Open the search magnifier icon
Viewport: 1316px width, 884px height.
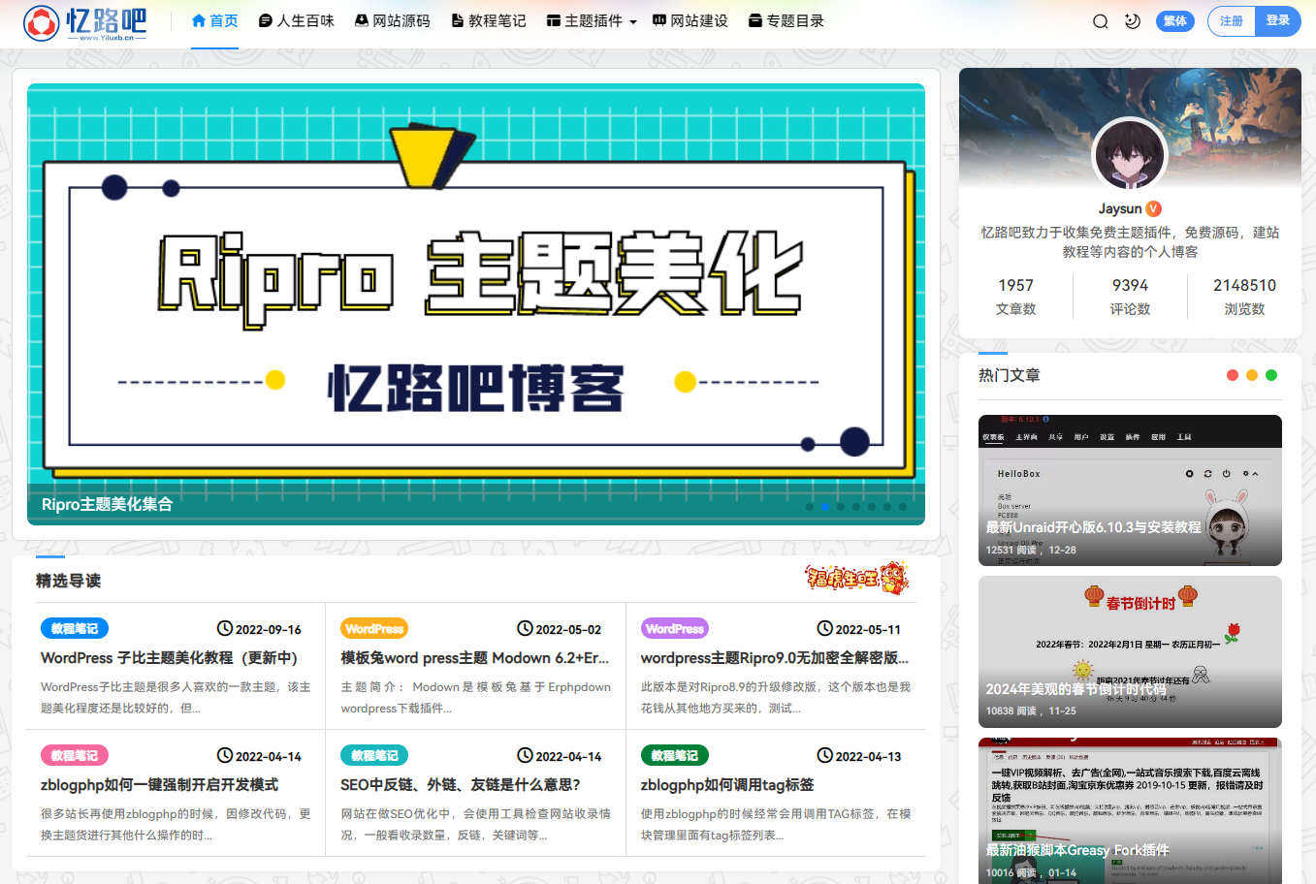[1101, 21]
